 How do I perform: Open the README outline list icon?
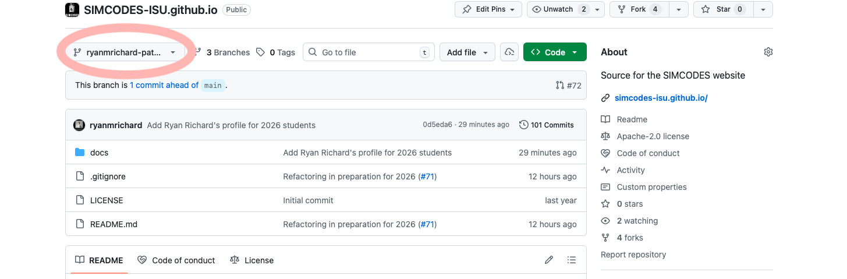click(572, 260)
